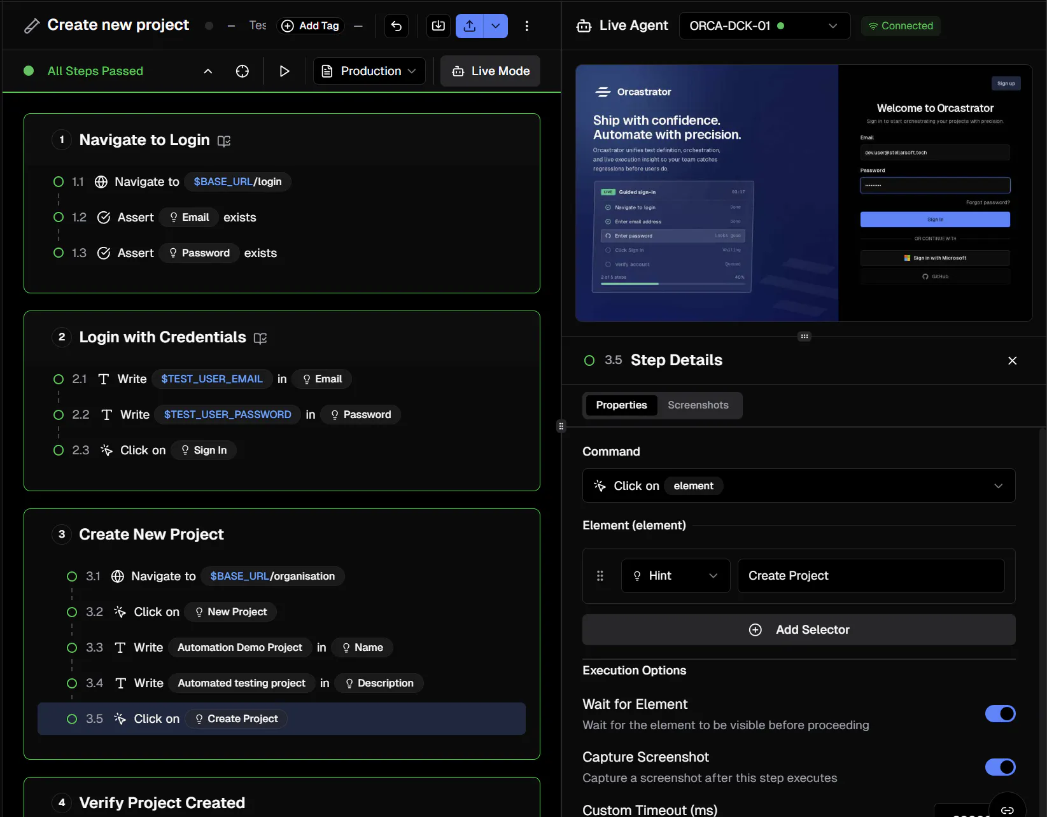Viewport: 1047px width, 817px height.
Task: Click the Create new project title
Action: coord(118,25)
